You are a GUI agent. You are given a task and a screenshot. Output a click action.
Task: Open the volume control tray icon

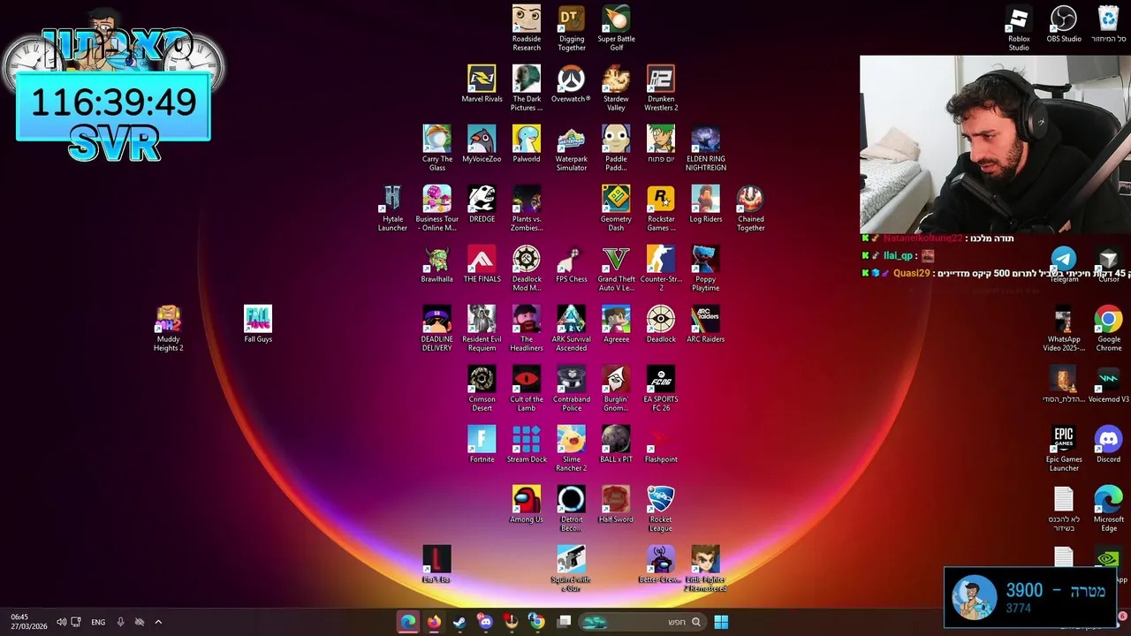tap(61, 622)
